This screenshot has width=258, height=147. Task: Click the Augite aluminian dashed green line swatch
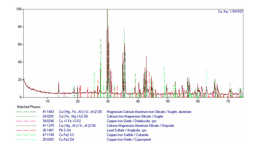click(x=27, y=112)
